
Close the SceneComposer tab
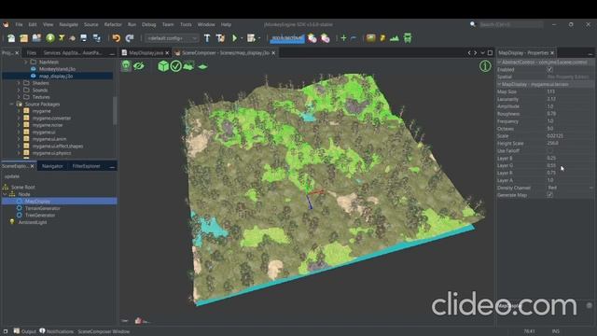click(x=273, y=53)
